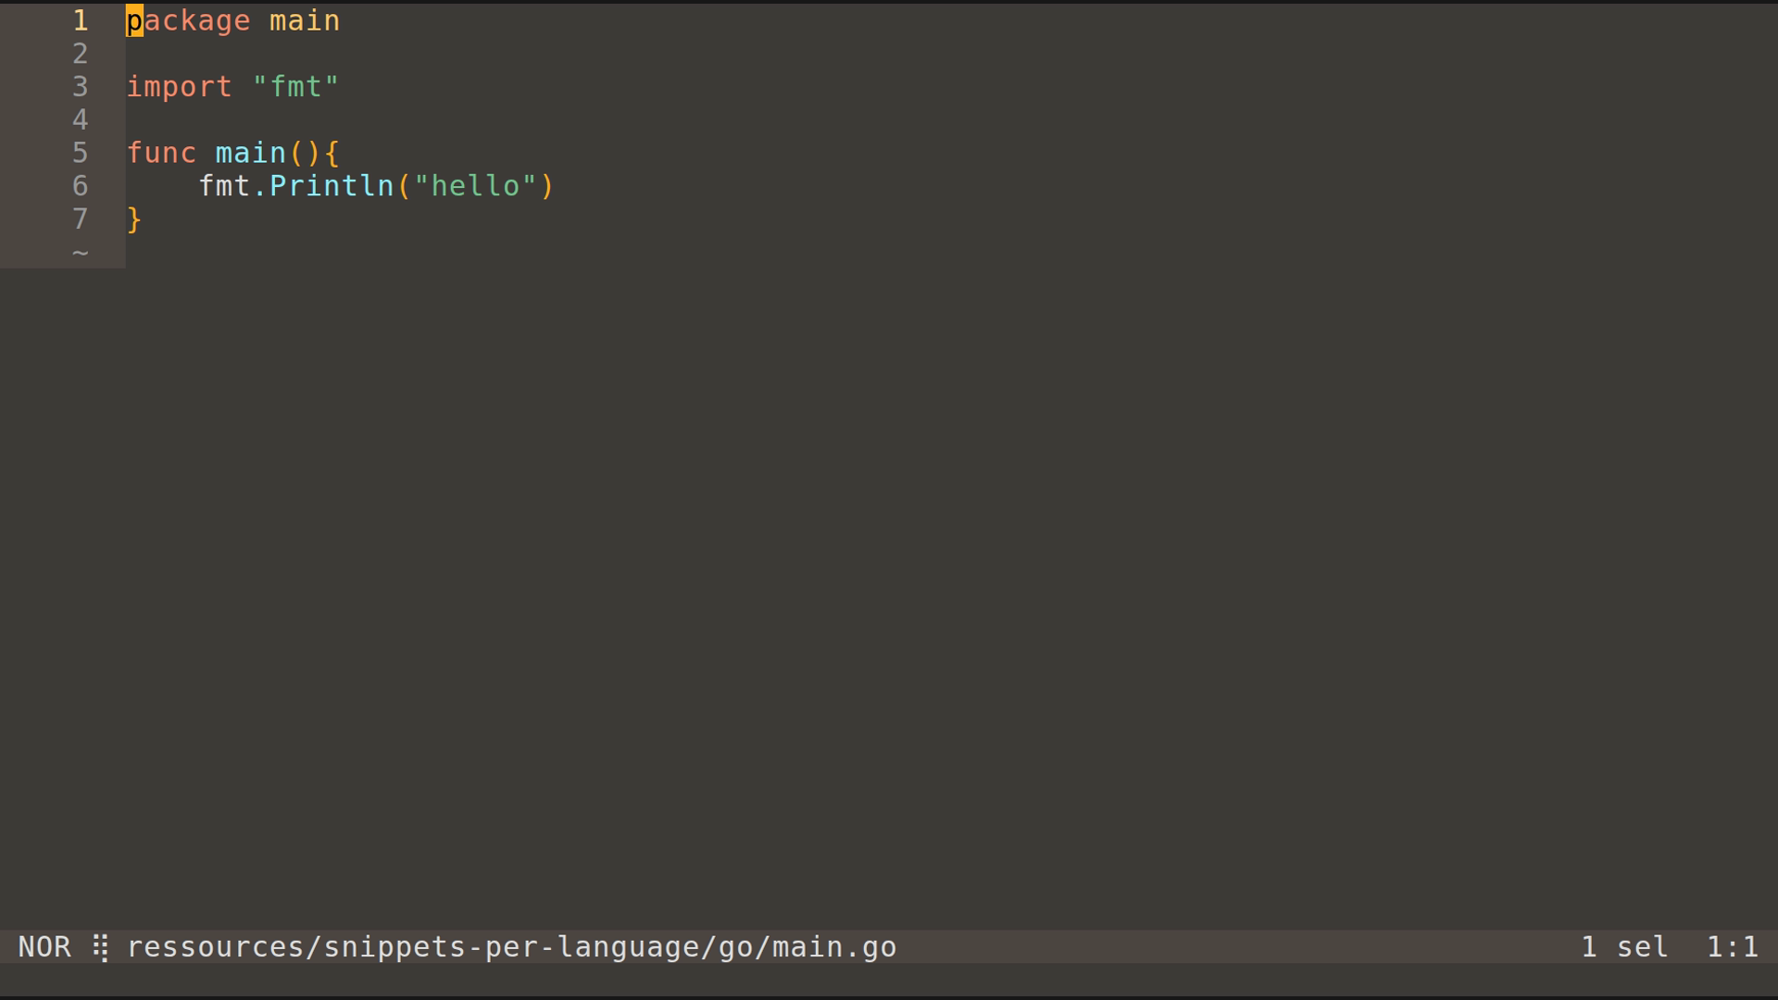Click the spinner dots icon in statusline
Viewport: 1778px width, 1000px height.
click(x=100, y=947)
